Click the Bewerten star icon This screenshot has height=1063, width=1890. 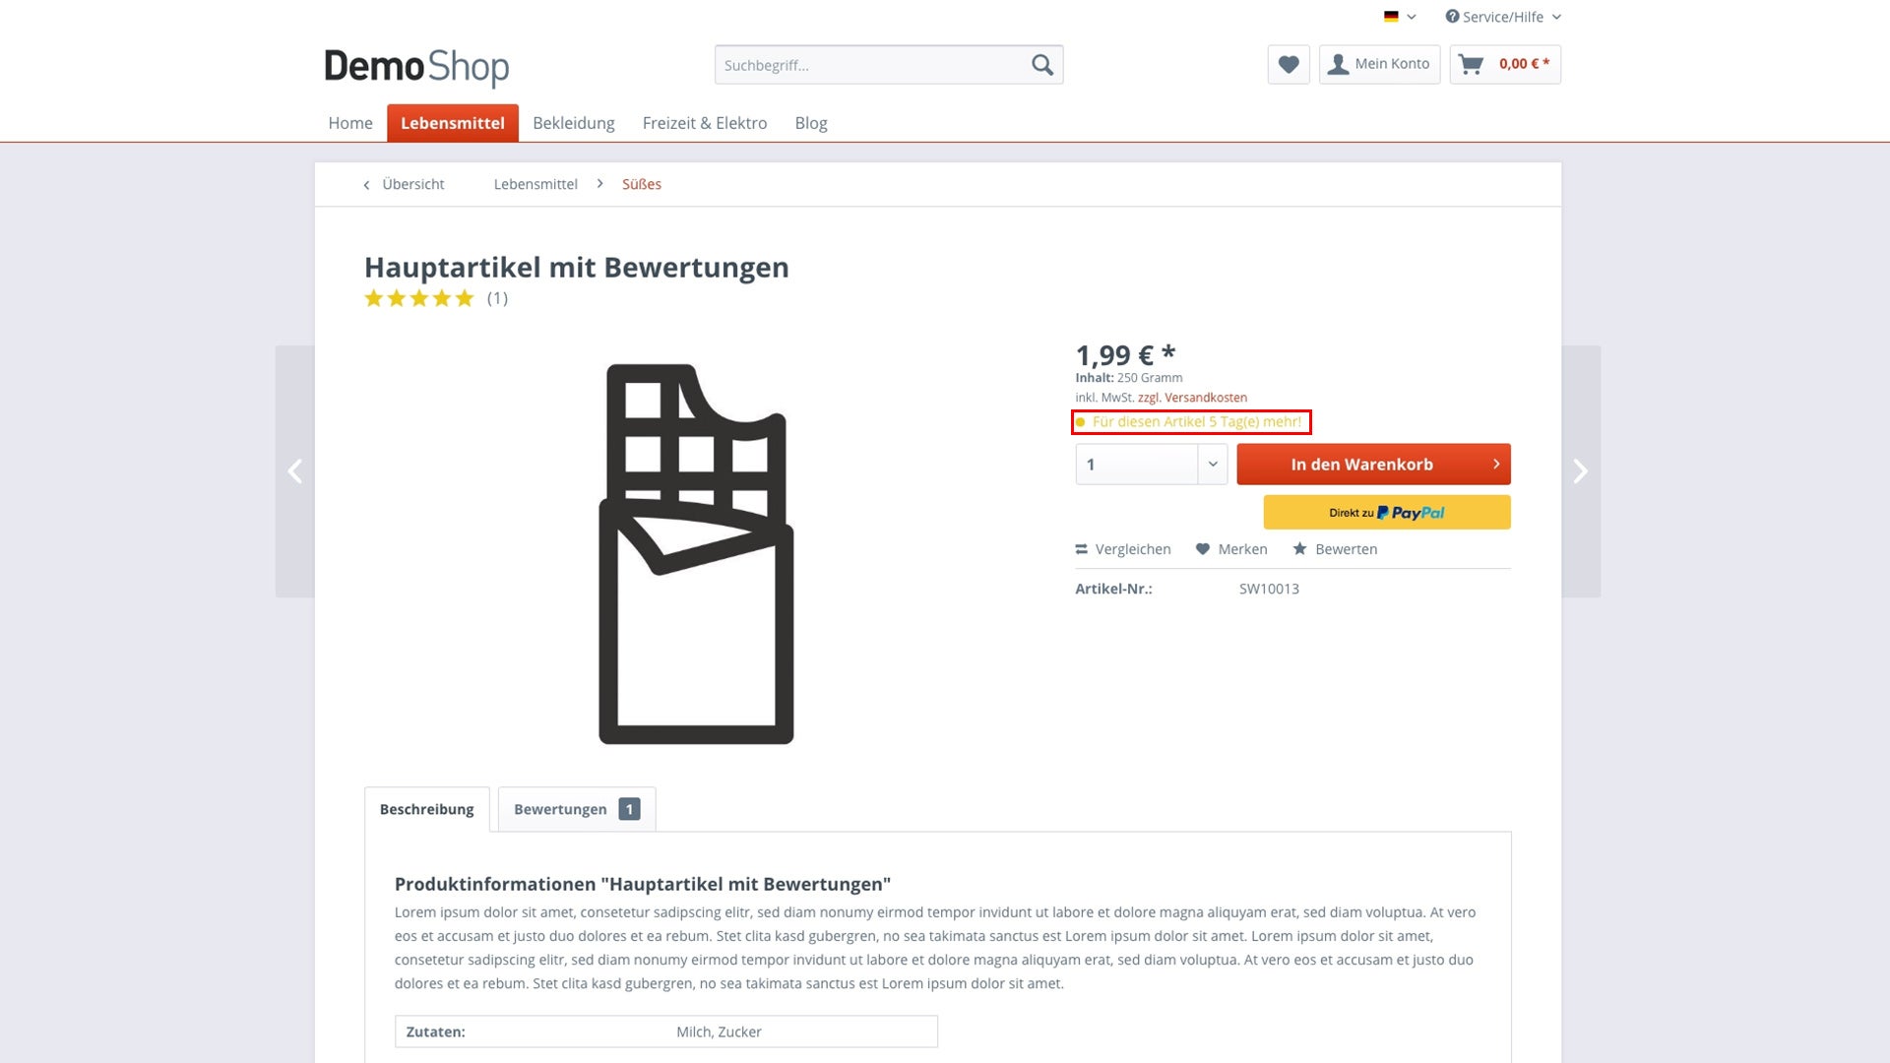click(1299, 549)
